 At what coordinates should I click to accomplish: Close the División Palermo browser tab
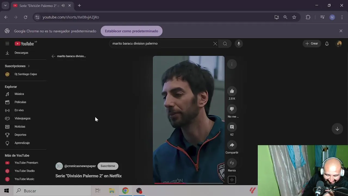click(70, 5)
